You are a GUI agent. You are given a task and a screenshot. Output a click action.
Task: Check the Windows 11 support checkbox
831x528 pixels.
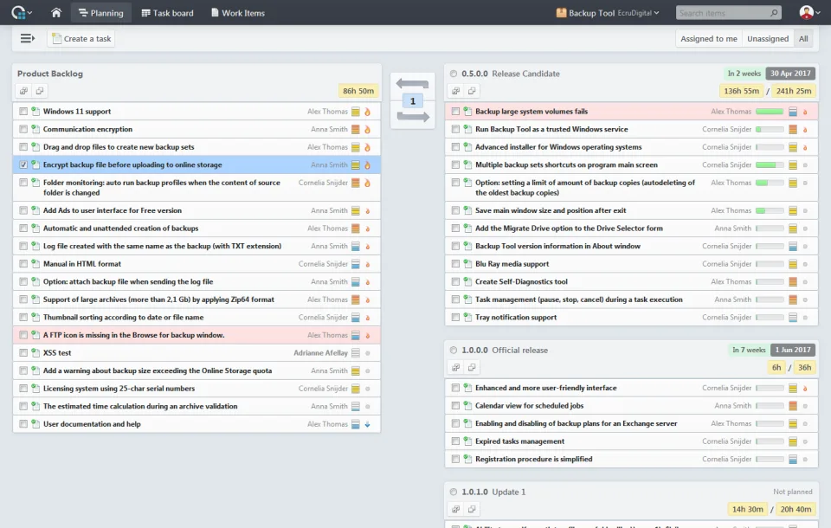pos(23,112)
